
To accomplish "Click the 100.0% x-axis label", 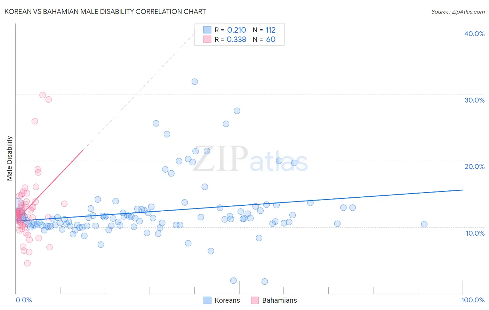I will point(473,300).
